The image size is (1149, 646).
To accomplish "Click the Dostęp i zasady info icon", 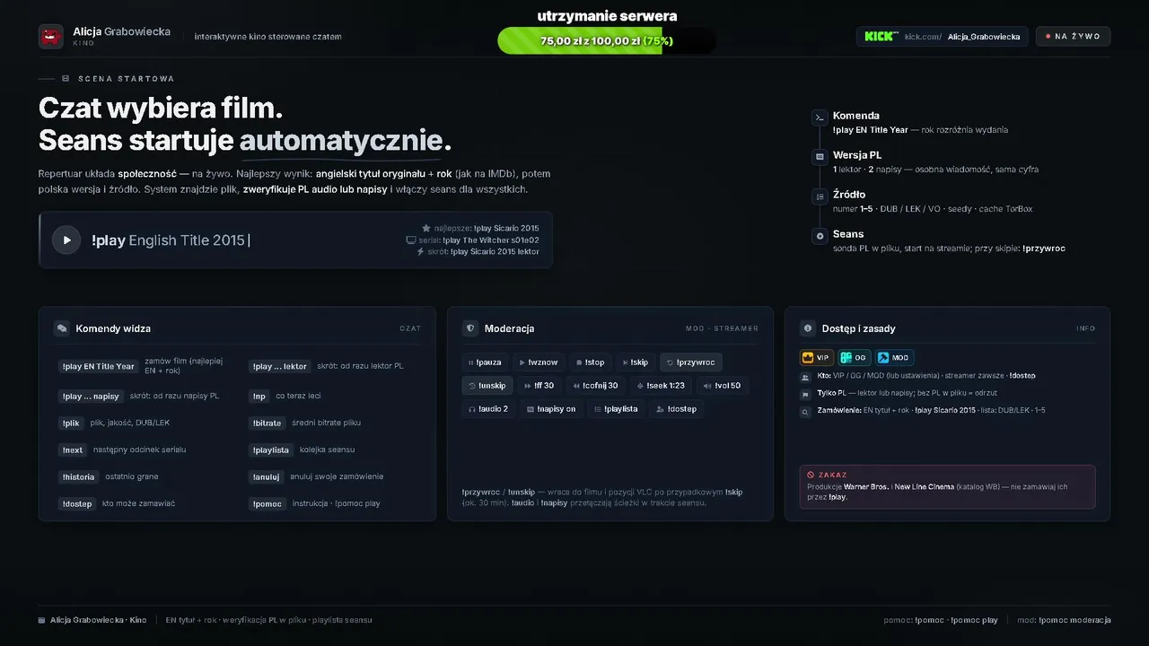I will [808, 328].
